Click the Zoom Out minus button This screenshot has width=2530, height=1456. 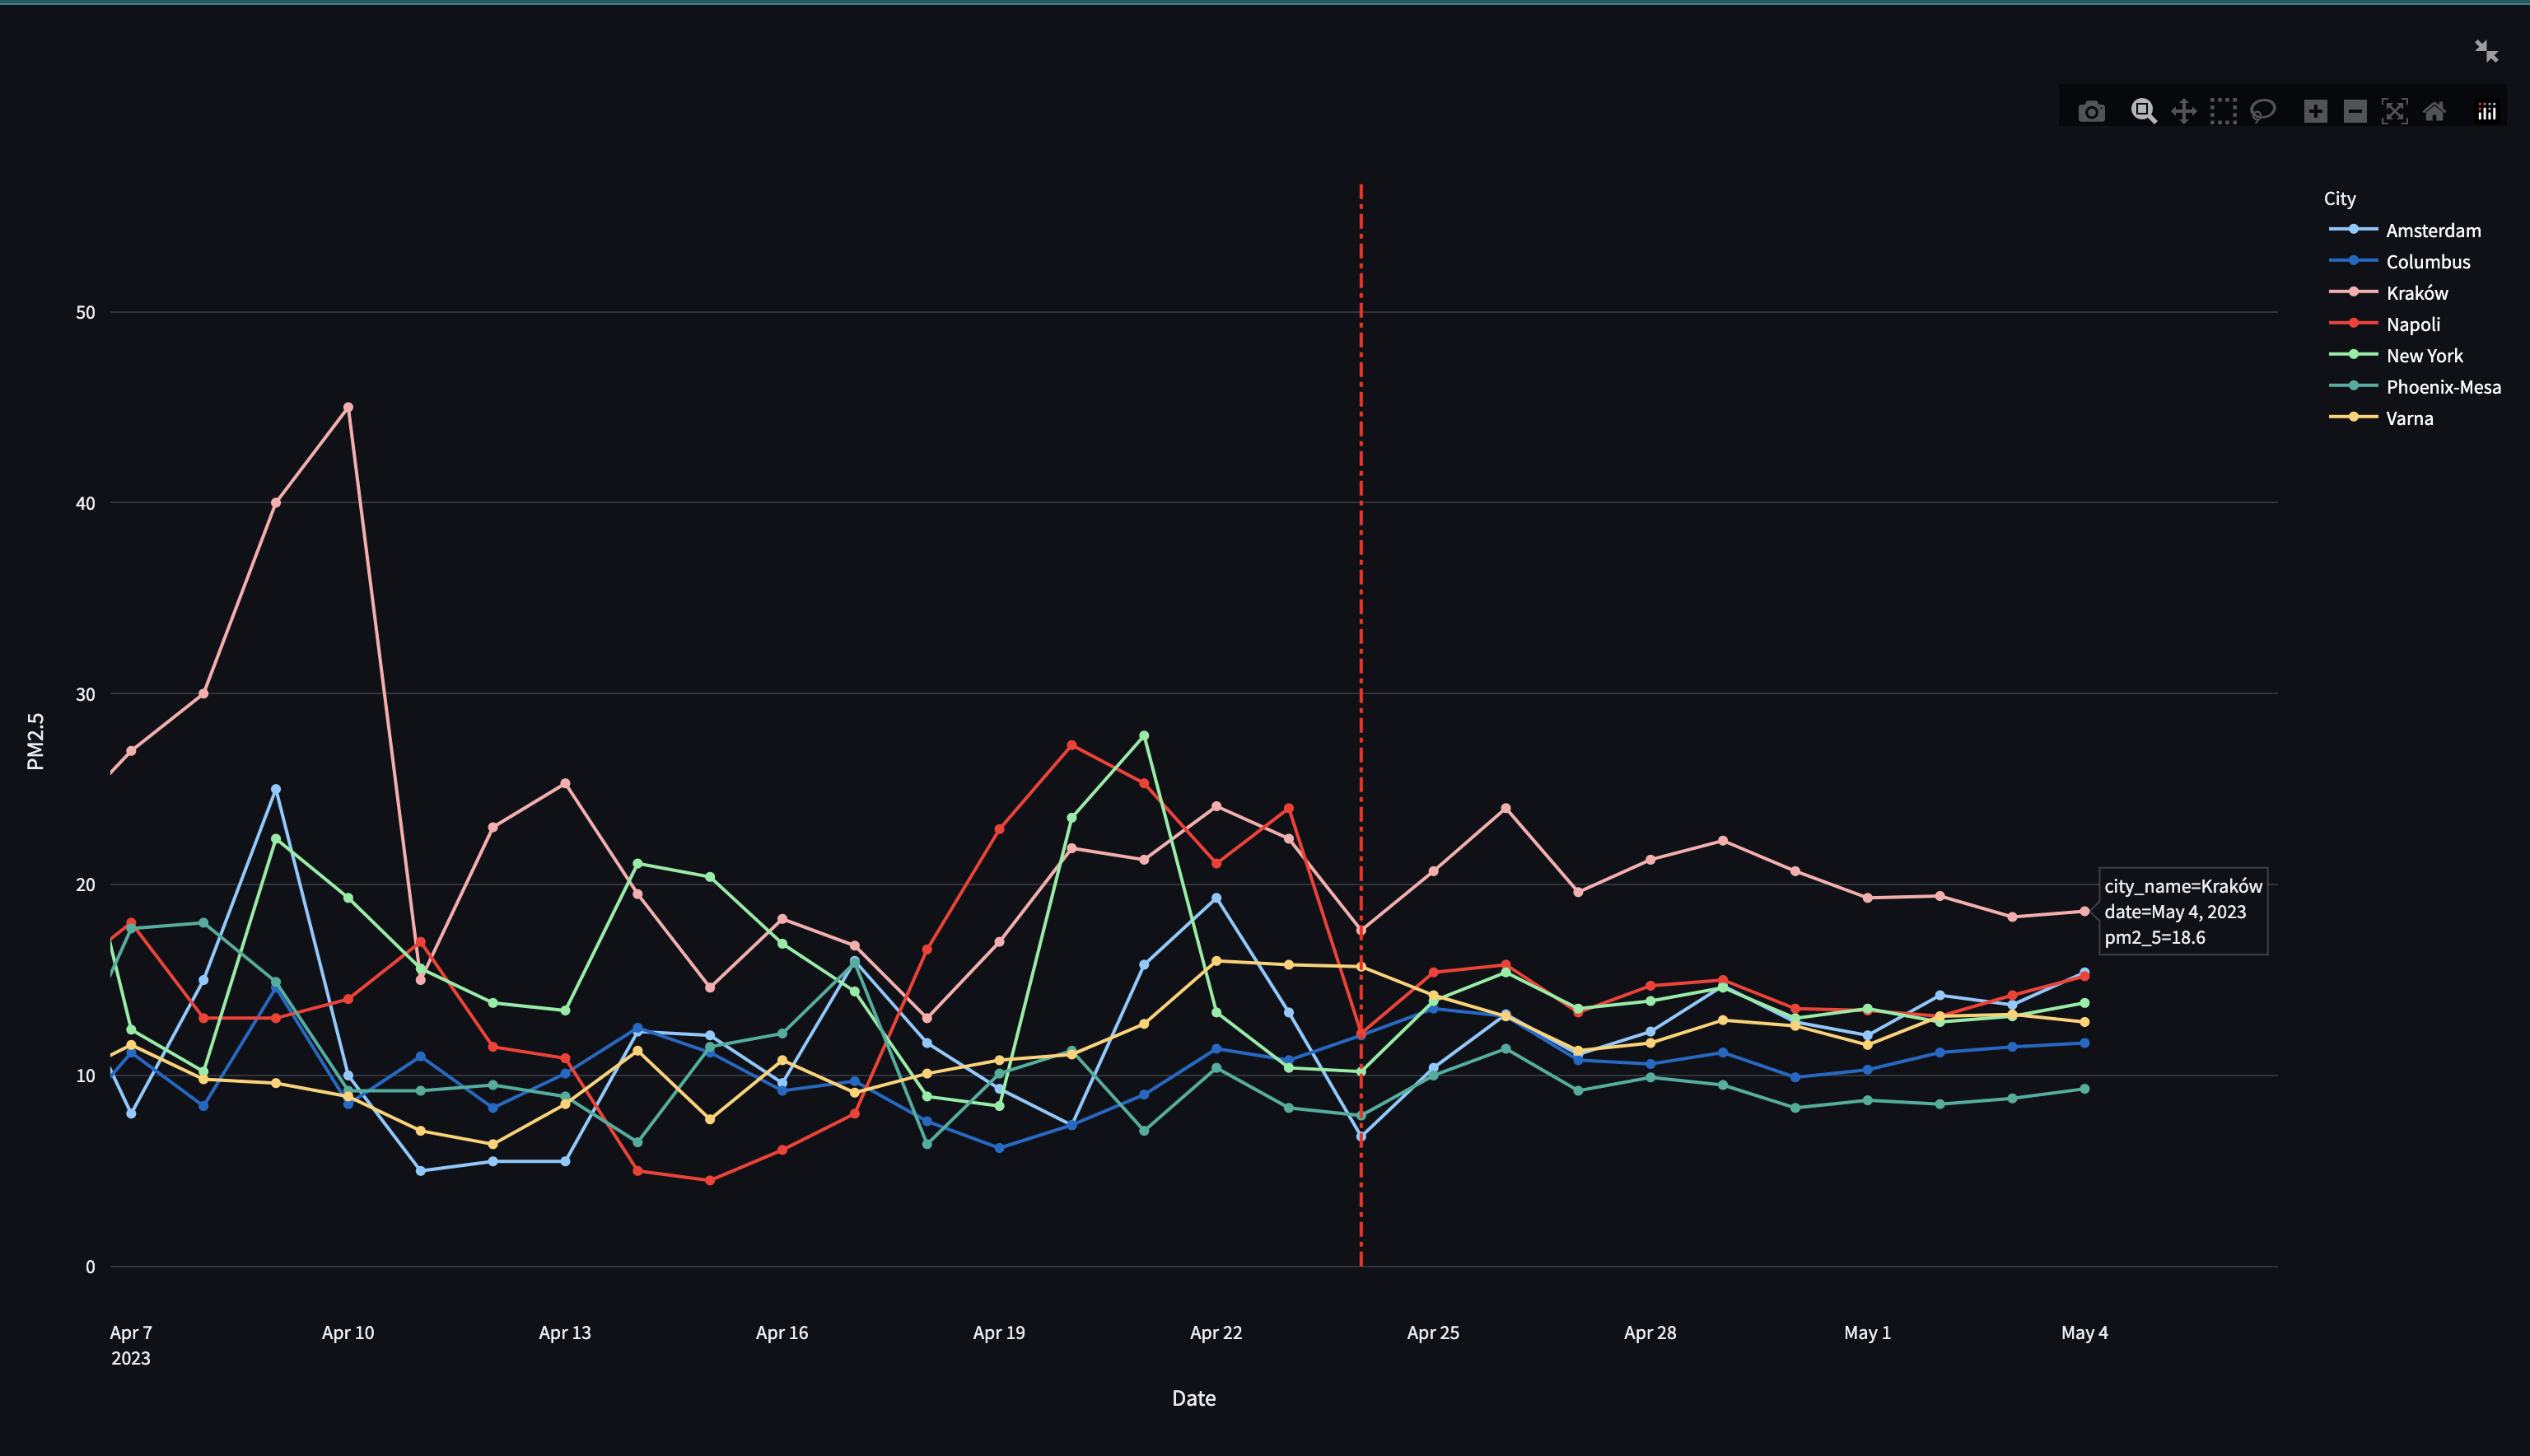tap(2355, 112)
